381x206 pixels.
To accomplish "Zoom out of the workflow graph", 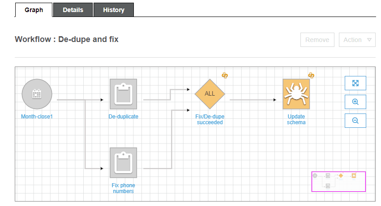I will point(355,121).
